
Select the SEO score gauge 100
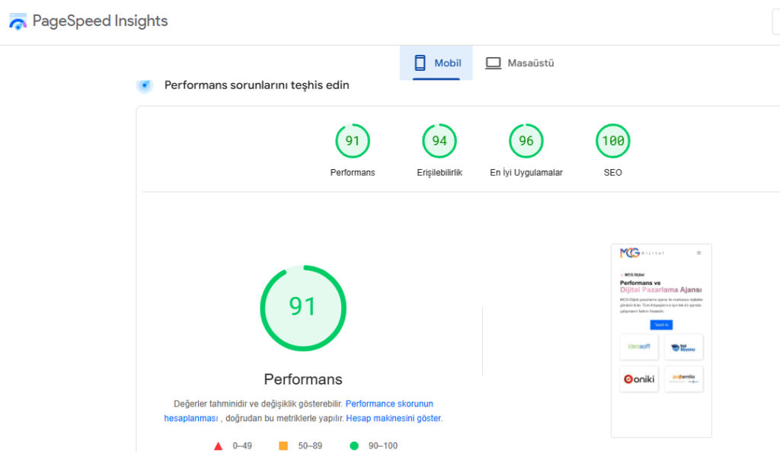point(613,141)
